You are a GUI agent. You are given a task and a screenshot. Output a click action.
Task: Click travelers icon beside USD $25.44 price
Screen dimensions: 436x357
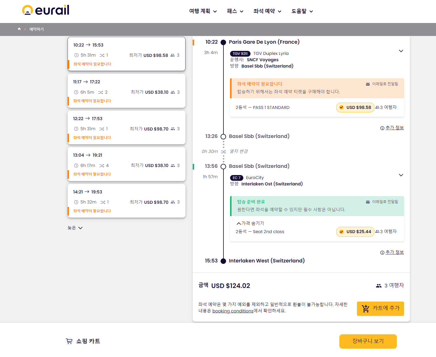(377, 231)
